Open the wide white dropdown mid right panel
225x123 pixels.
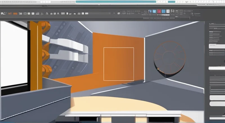coord(217,68)
